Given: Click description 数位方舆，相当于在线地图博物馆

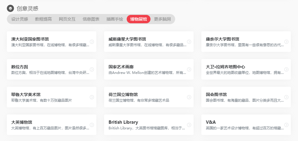Looking at the screenshot, I should point(50,73).
